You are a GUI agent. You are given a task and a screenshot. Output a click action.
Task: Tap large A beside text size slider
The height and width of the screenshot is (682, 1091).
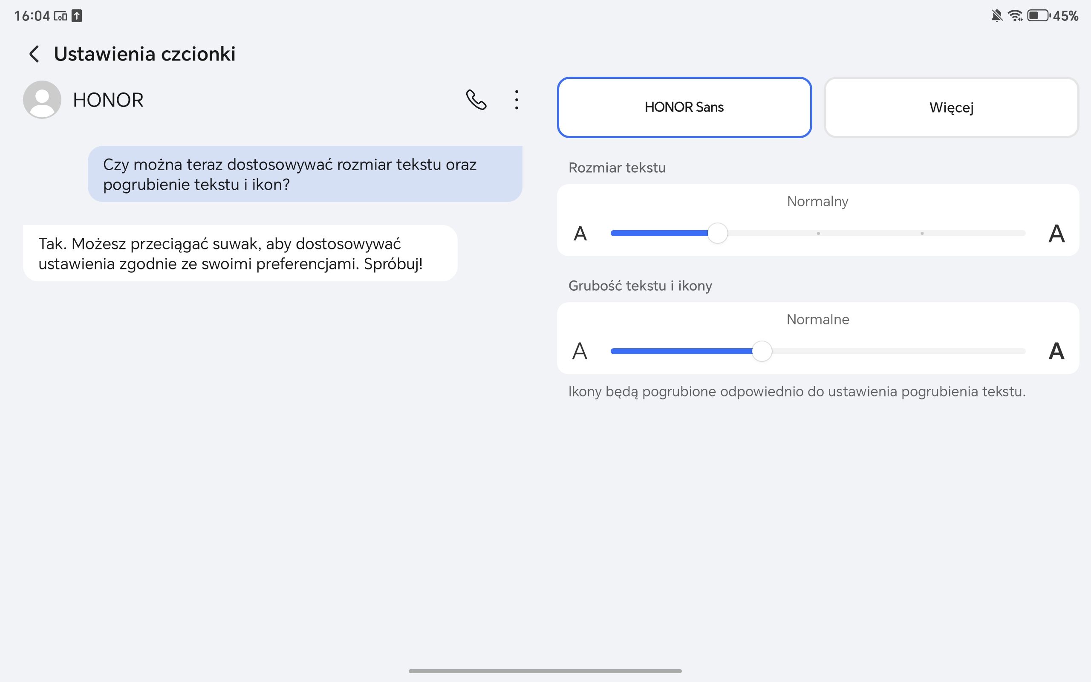[1056, 234]
